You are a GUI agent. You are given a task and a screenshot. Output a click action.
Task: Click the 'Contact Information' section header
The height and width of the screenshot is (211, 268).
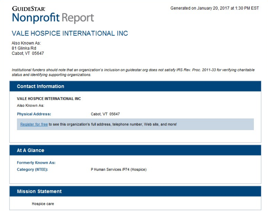[41, 86]
